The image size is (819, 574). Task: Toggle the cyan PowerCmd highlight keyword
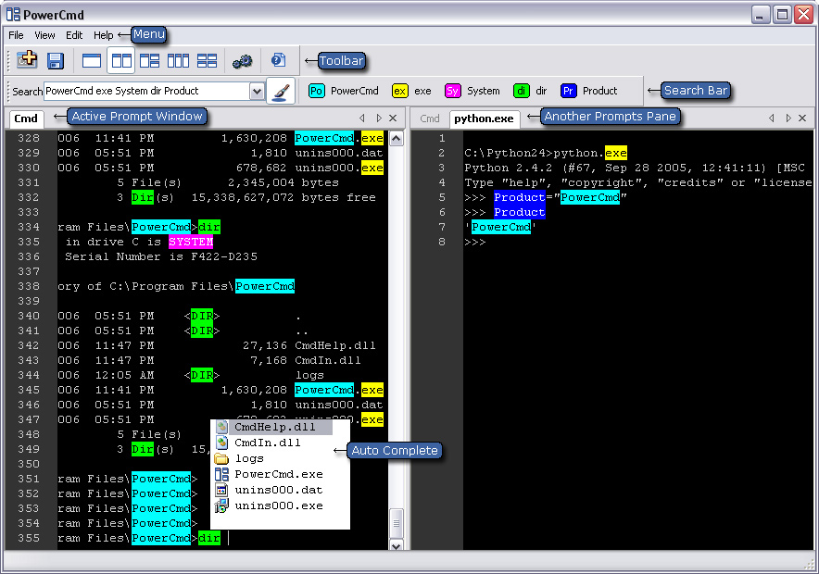343,91
